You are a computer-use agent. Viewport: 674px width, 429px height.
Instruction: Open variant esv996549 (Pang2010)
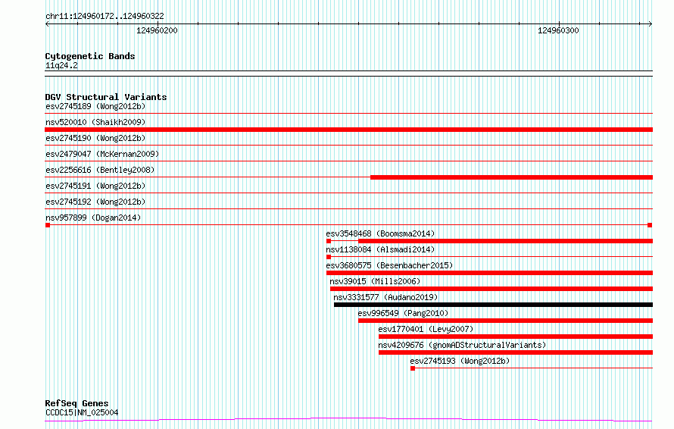pyautogui.click(x=403, y=313)
